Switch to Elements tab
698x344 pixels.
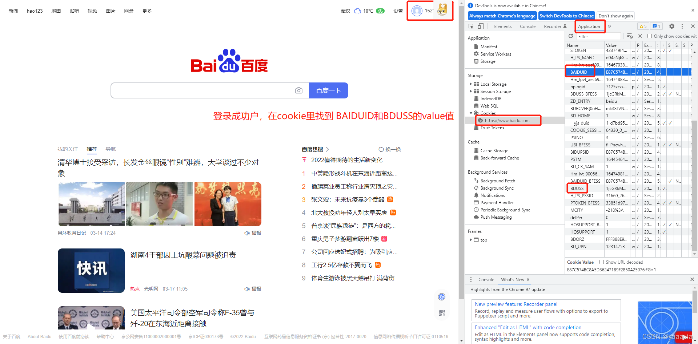[503, 26]
